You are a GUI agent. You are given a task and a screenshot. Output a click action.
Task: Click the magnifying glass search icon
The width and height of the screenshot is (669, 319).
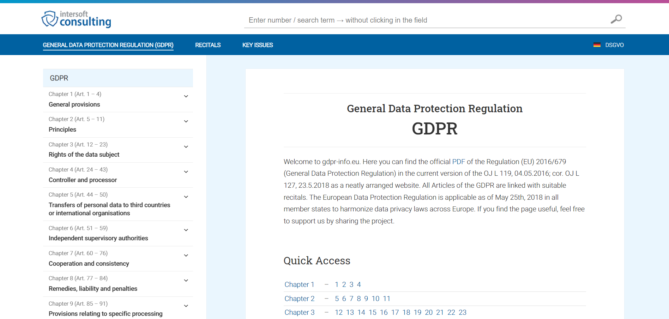[x=616, y=19]
